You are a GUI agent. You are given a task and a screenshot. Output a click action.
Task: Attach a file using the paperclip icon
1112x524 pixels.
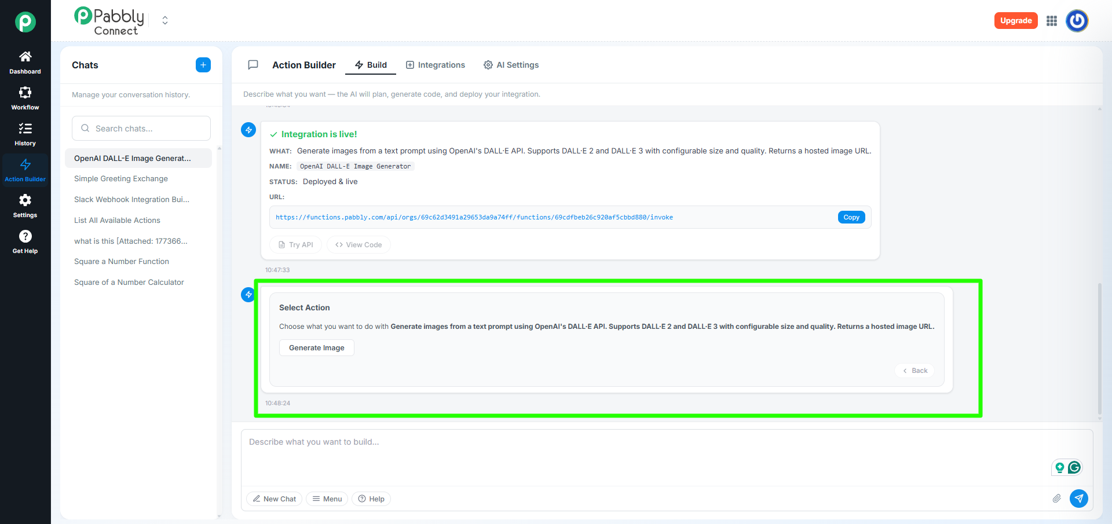(x=1056, y=499)
